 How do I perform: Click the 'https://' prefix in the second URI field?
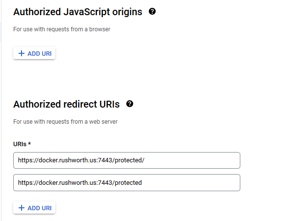[x=28, y=182]
